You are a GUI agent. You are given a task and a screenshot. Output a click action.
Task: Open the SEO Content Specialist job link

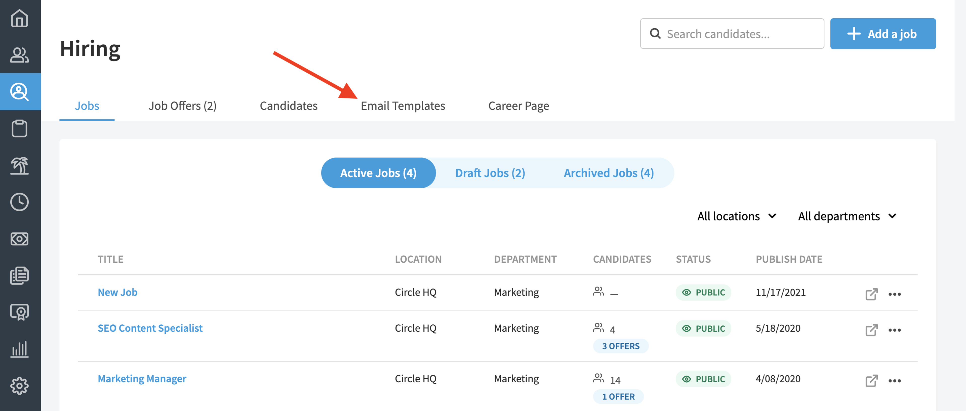[x=150, y=328]
